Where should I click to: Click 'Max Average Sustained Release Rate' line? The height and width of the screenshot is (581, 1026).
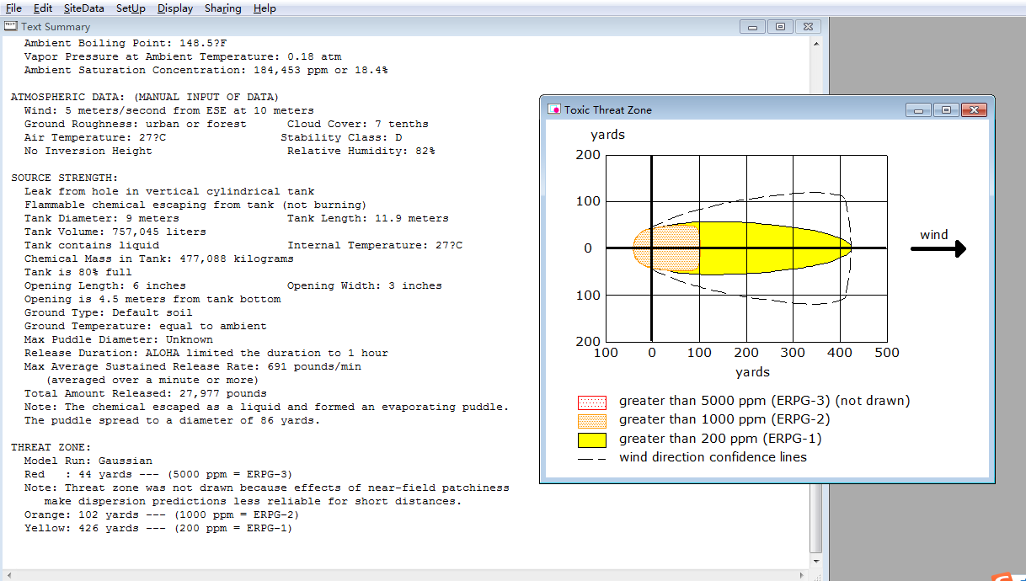pyautogui.click(x=193, y=366)
